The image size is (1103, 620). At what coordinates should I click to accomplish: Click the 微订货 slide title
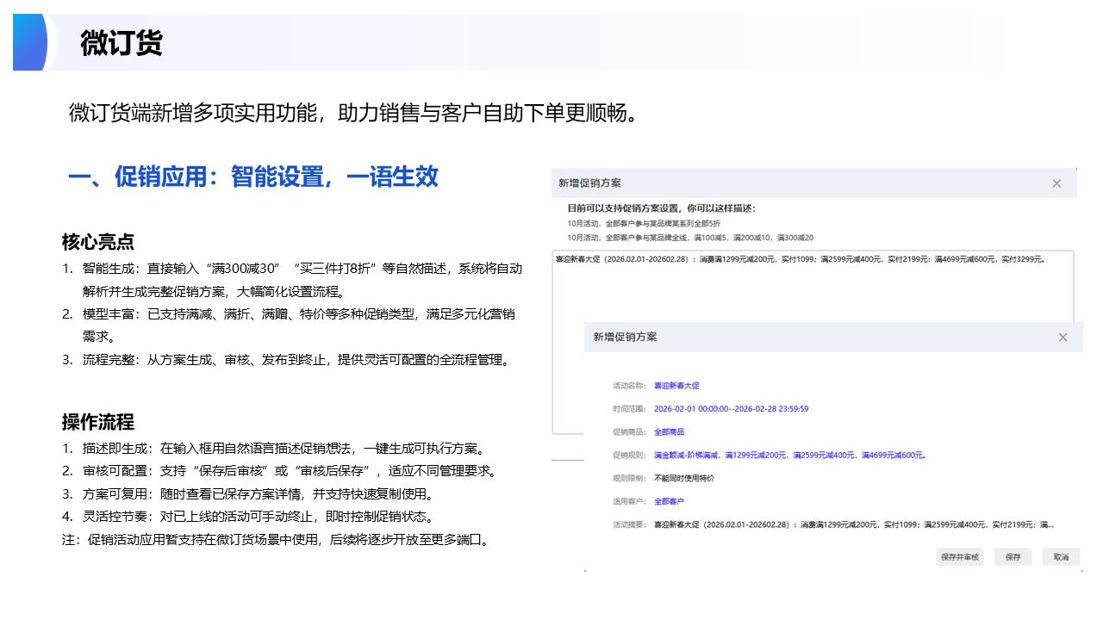click(122, 43)
